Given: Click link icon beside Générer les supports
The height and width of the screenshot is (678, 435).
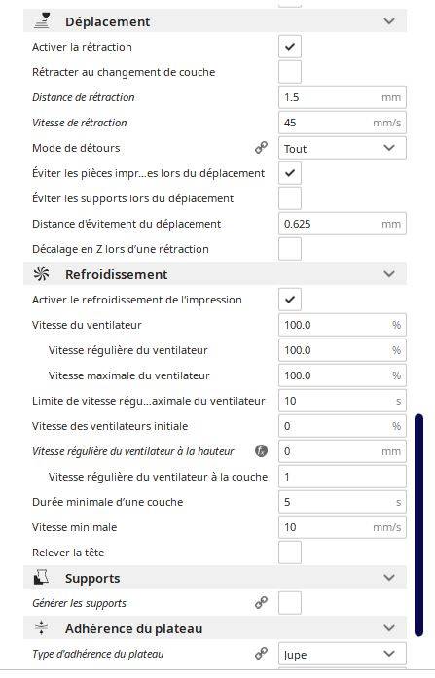Looking at the screenshot, I should click(261, 603).
